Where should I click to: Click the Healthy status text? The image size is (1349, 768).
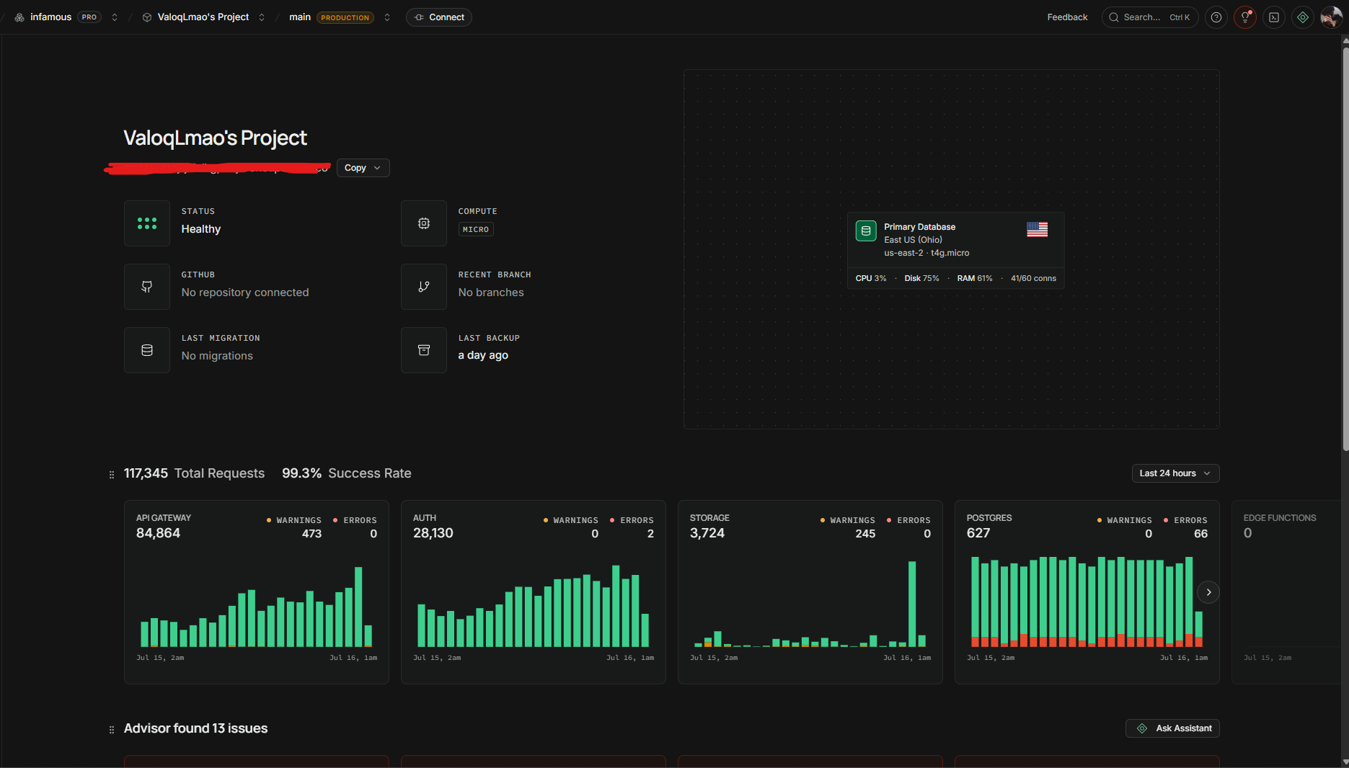pyautogui.click(x=201, y=229)
